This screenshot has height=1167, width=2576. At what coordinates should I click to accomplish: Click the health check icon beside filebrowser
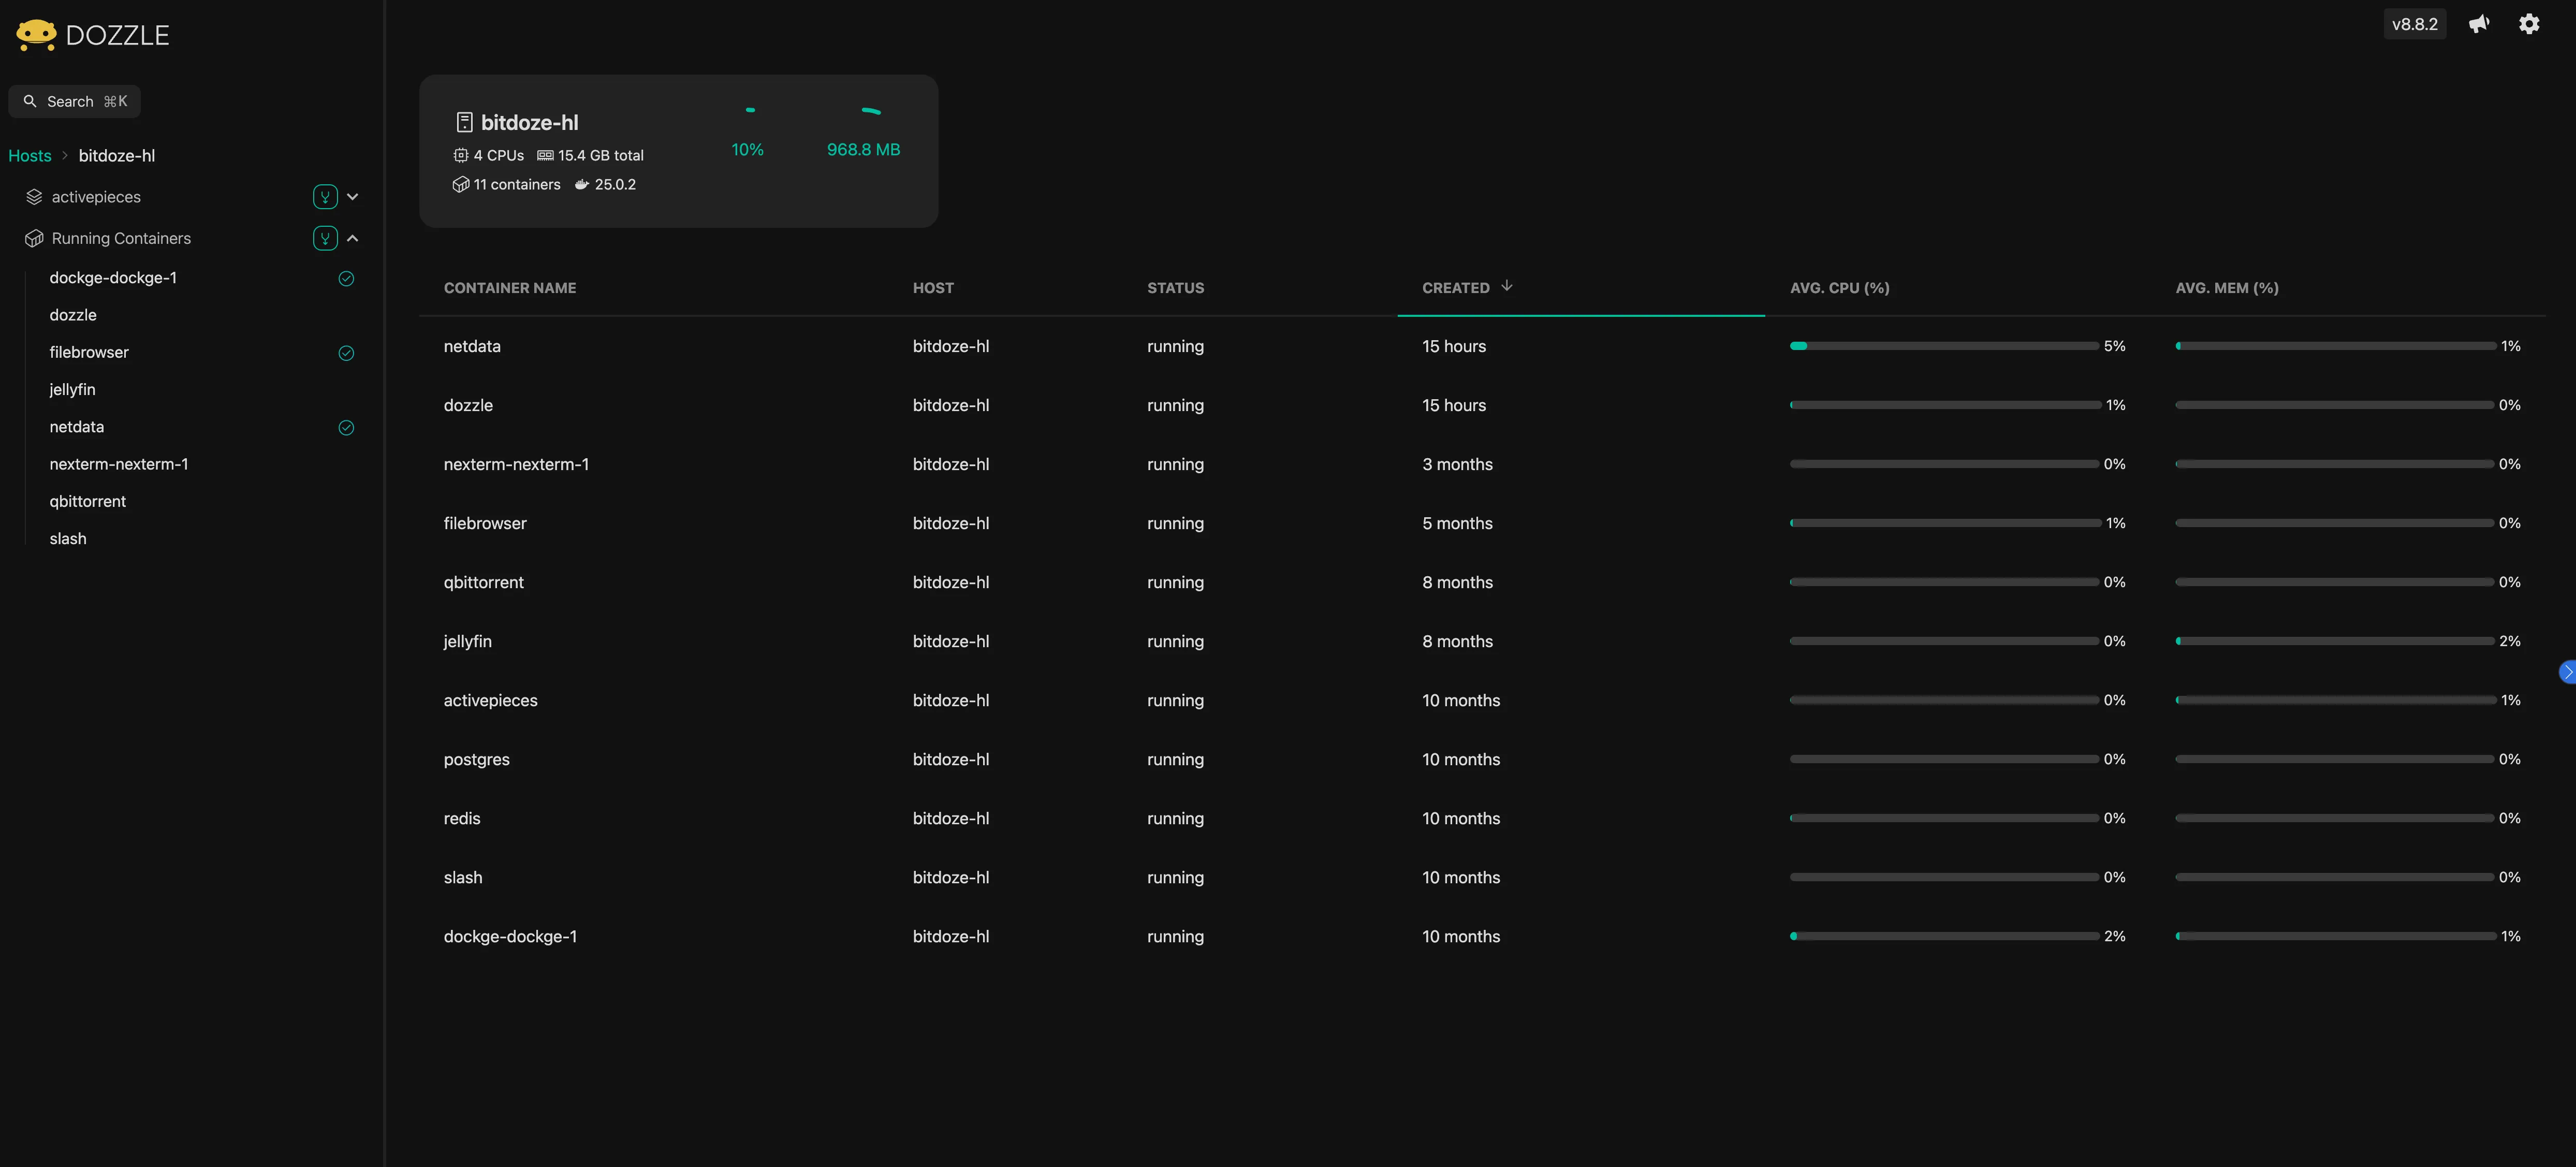coord(346,353)
